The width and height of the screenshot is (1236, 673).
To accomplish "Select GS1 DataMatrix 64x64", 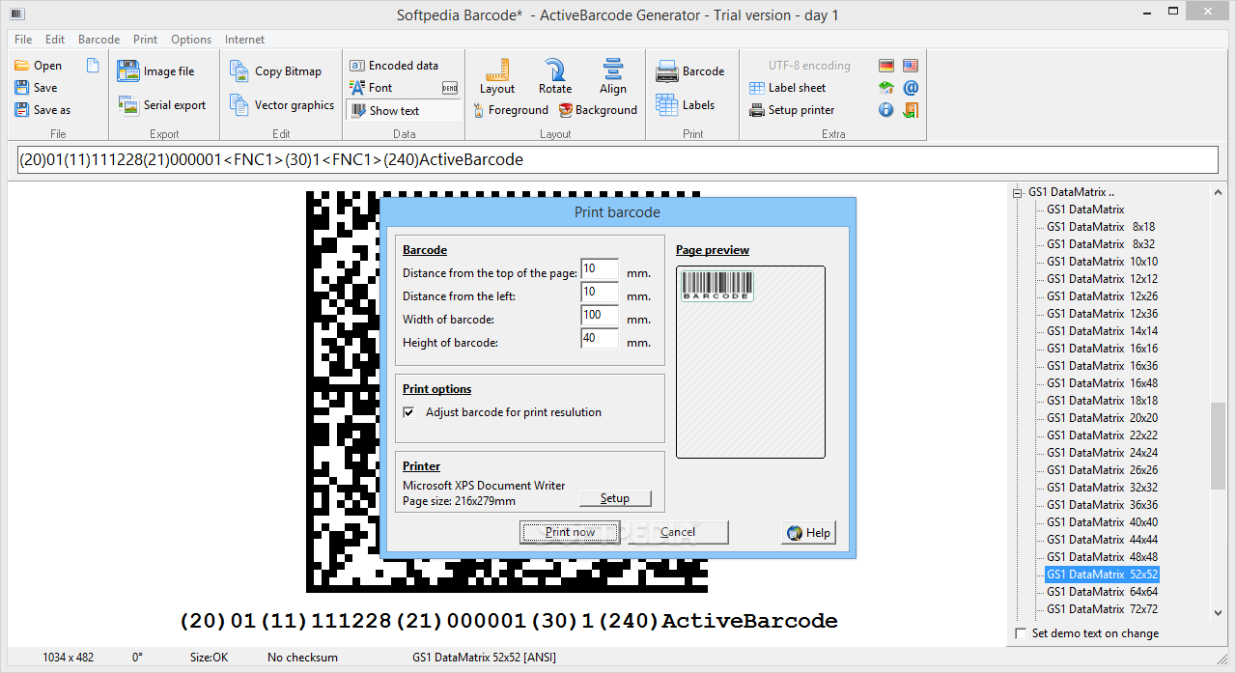I will [x=1103, y=592].
